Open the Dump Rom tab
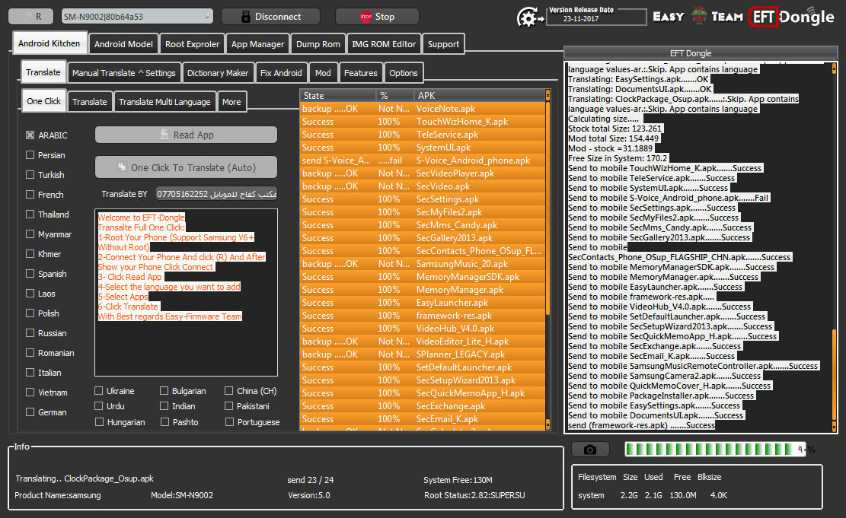Image resolution: width=846 pixels, height=518 pixels. pos(318,44)
